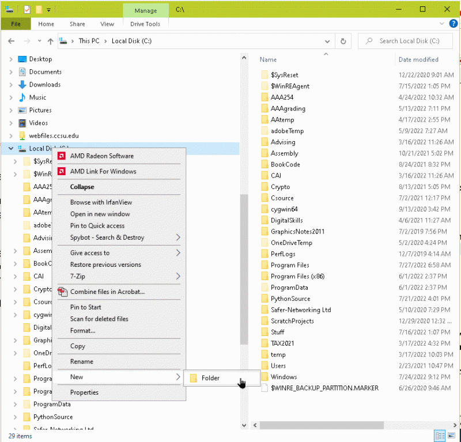The height and width of the screenshot is (442, 461).
Task: Expand the ProgramData tree node
Action: pyautogui.click(x=16, y=404)
